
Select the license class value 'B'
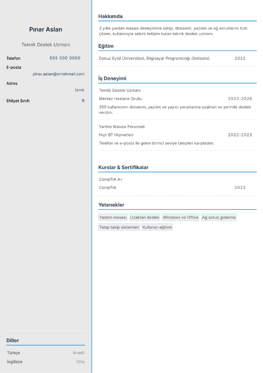point(83,101)
